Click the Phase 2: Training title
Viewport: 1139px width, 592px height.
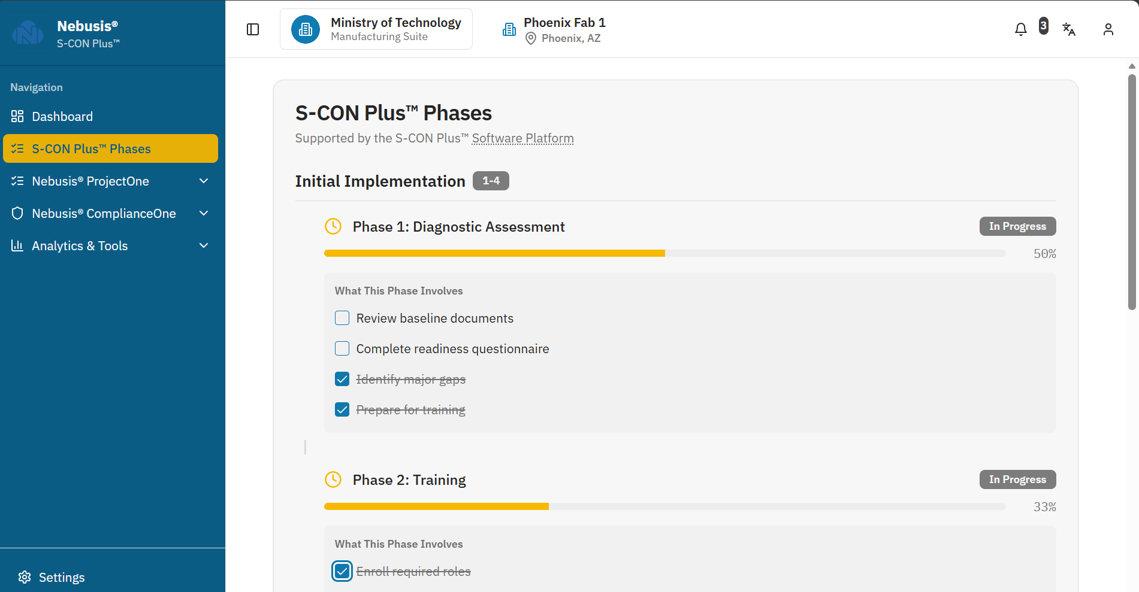[409, 480]
